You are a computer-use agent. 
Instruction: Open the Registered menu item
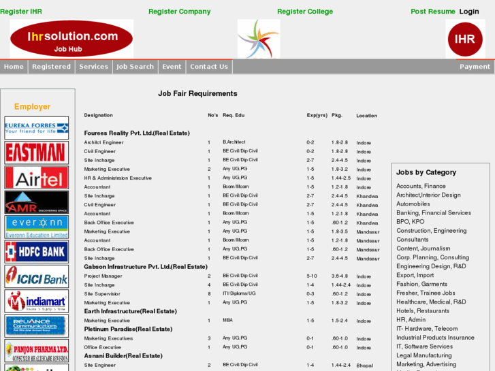pos(52,67)
